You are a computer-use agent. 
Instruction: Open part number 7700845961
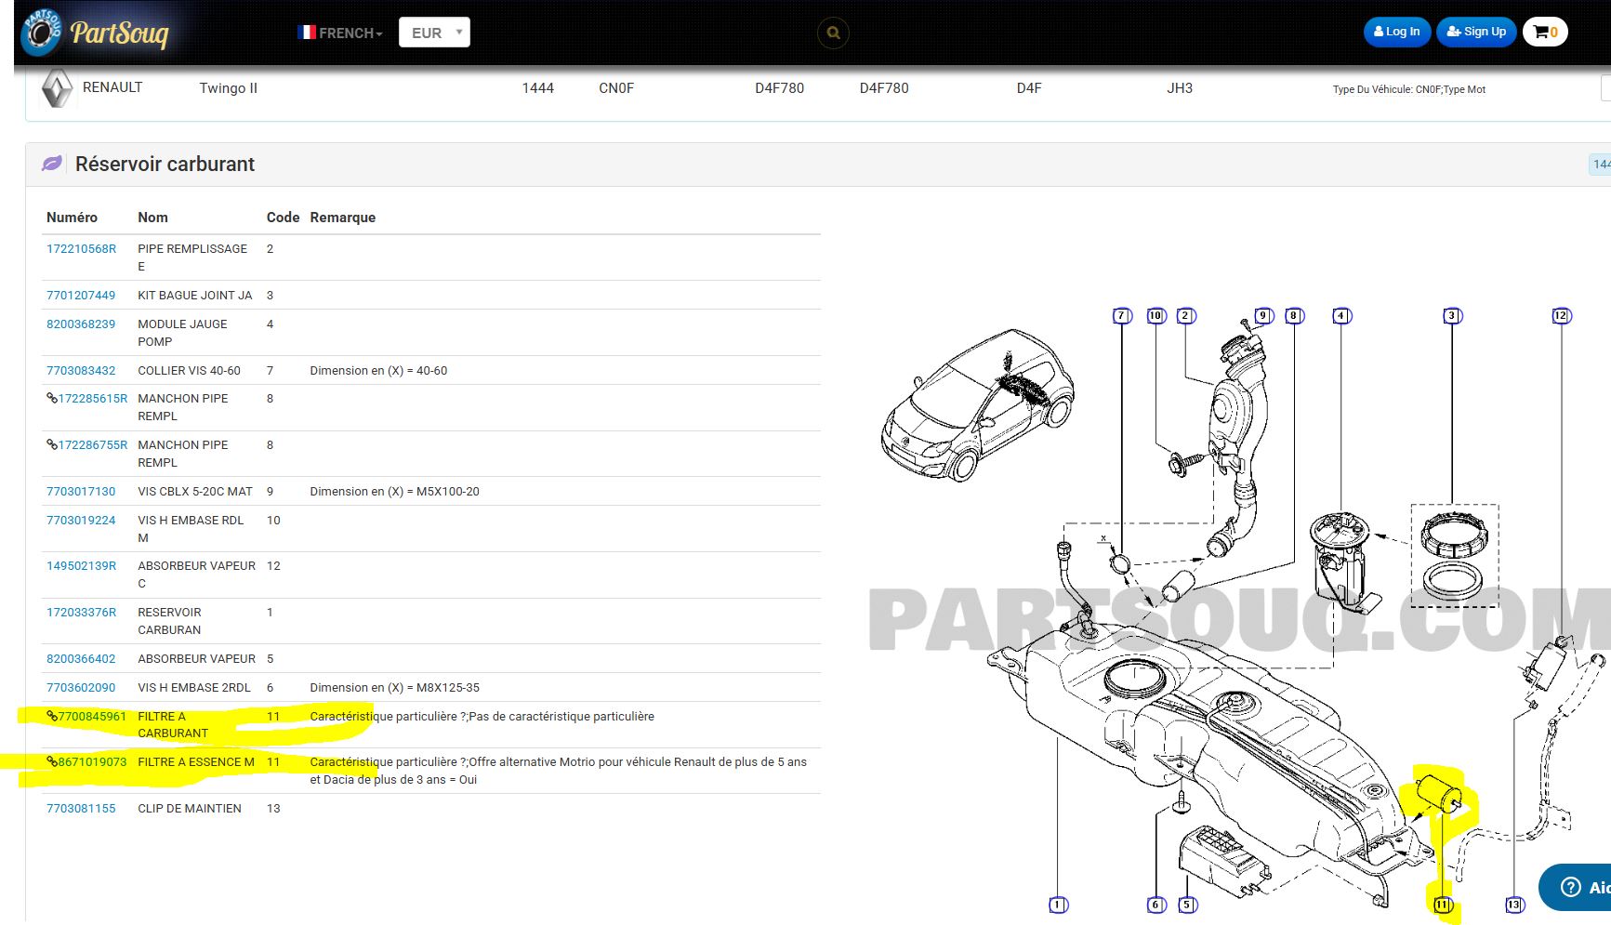tap(92, 717)
